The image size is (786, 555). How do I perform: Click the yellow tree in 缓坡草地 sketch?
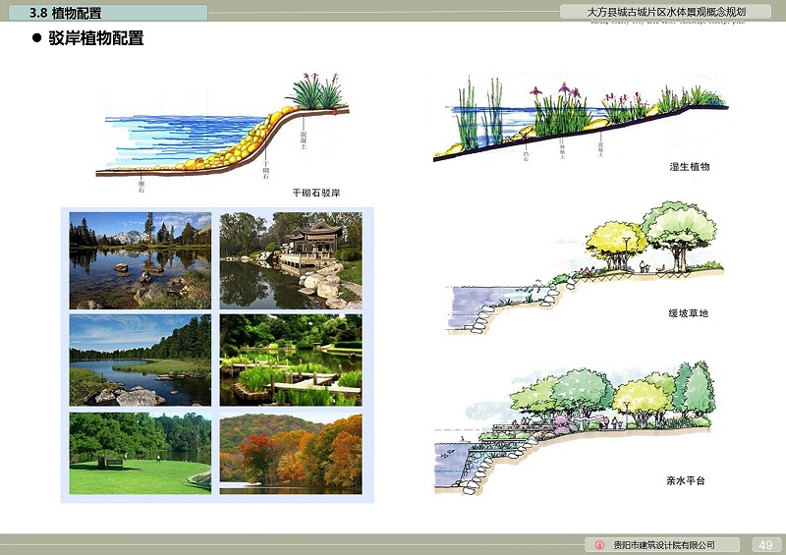tap(616, 243)
